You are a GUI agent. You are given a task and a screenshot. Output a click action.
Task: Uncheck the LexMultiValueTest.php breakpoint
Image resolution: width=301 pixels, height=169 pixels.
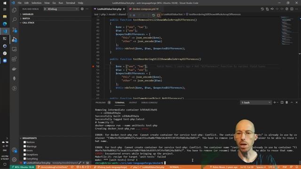coord(24,163)
